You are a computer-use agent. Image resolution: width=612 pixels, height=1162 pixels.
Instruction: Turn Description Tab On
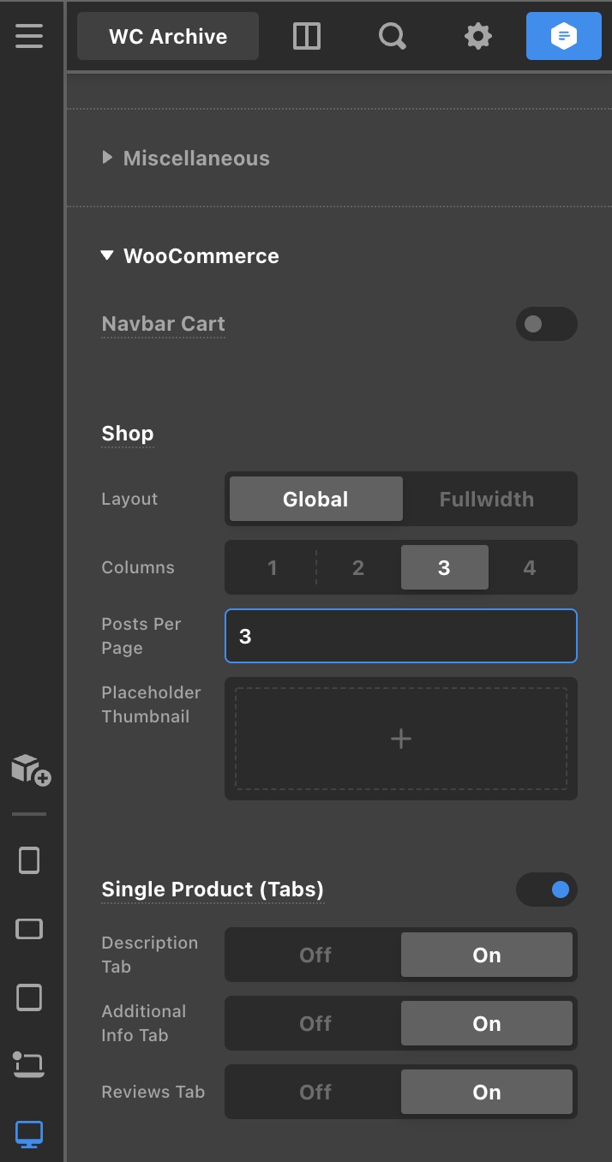487,955
